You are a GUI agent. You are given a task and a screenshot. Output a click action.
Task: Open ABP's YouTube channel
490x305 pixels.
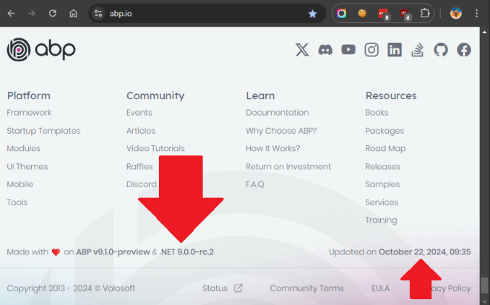point(348,50)
